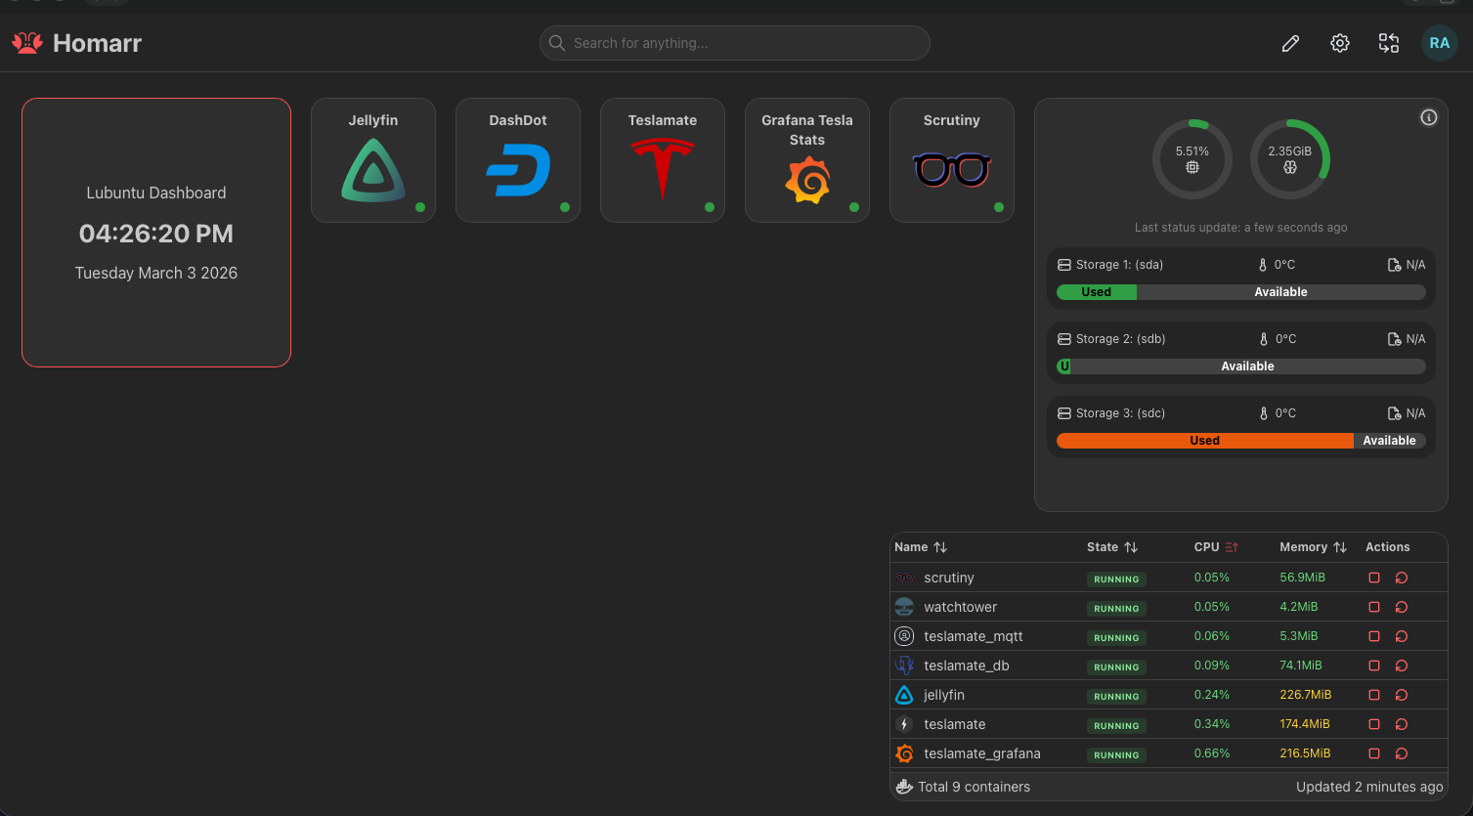Enter board edit mode with pencil icon

point(1290,43)
